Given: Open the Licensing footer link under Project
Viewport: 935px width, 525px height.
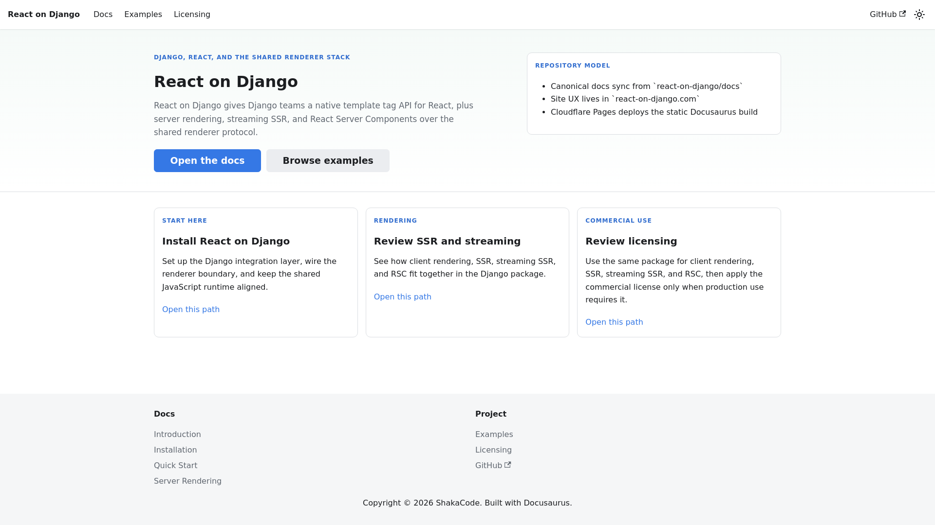Looking at the screenshot, I should click(493, 450).
